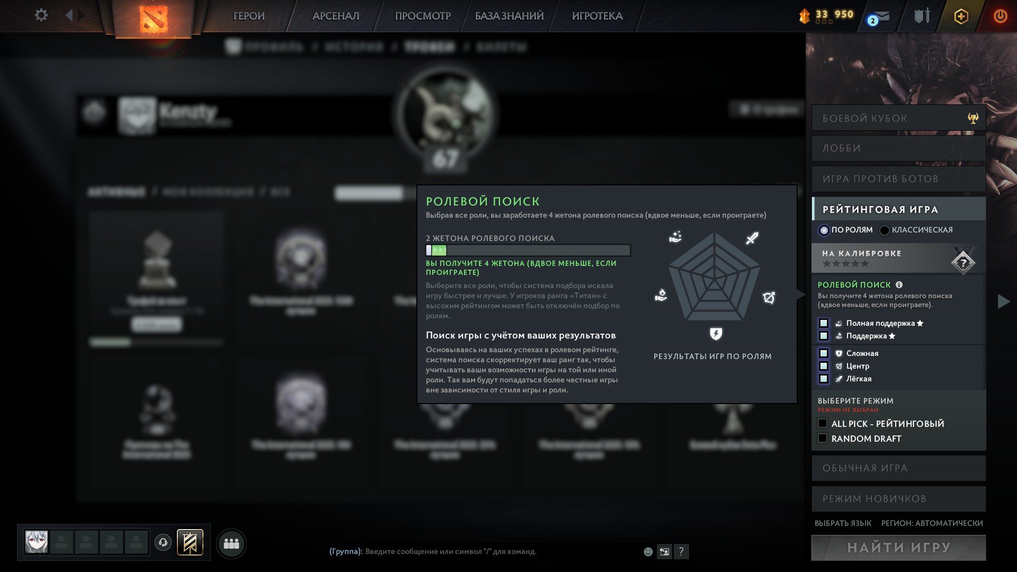Expand the Обычная игра section

[x=898, y=468]
